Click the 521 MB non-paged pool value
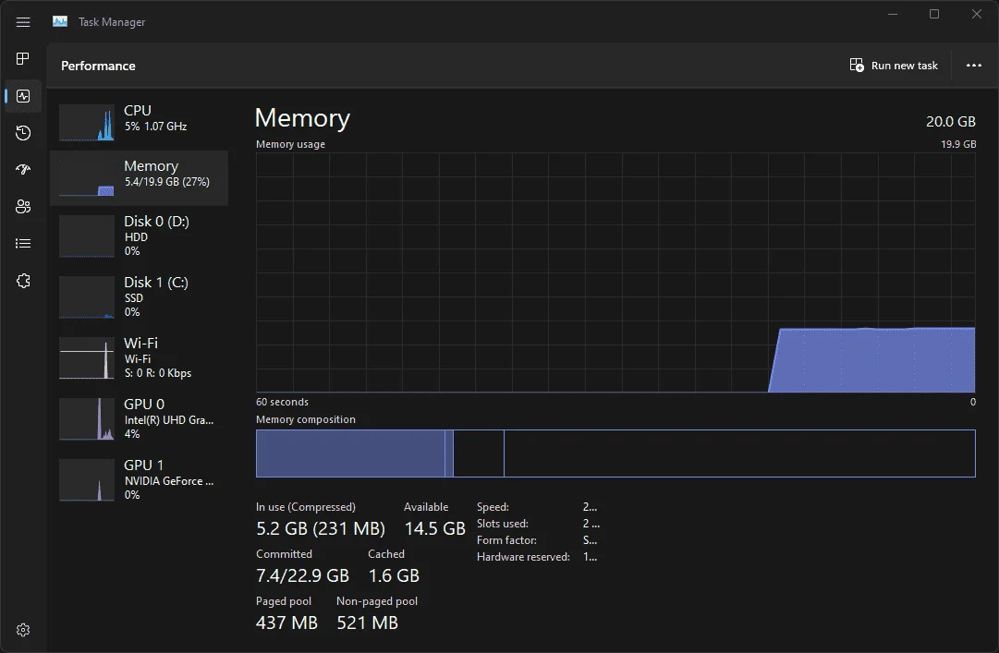The width and height of the screenshot is (999, 653). (x=368, y=623)
